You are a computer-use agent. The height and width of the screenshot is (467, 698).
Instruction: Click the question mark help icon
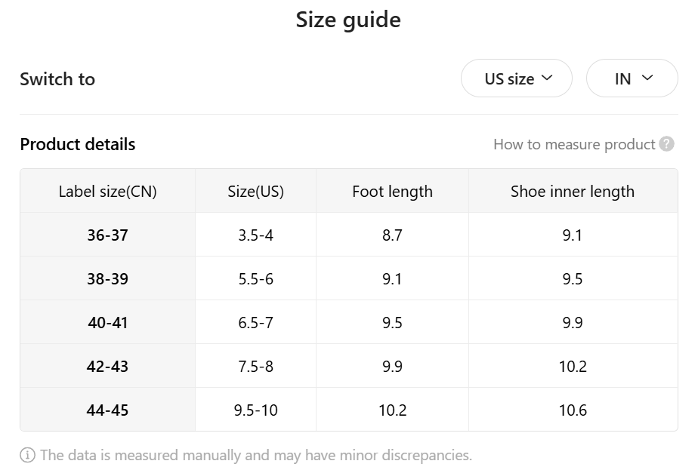pyautogui.click(x=666, y=144)
